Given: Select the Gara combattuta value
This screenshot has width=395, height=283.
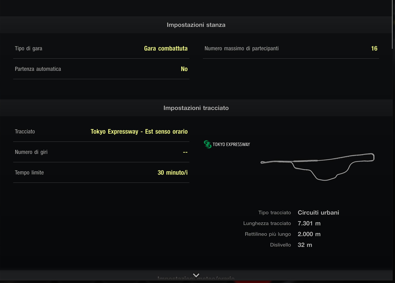Looking at the screenshot, I should (x=166, y=49).
